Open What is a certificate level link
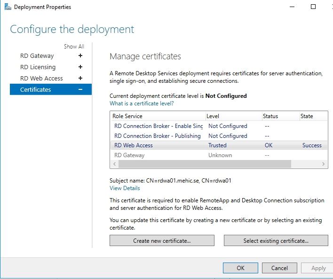 [142, 104]
